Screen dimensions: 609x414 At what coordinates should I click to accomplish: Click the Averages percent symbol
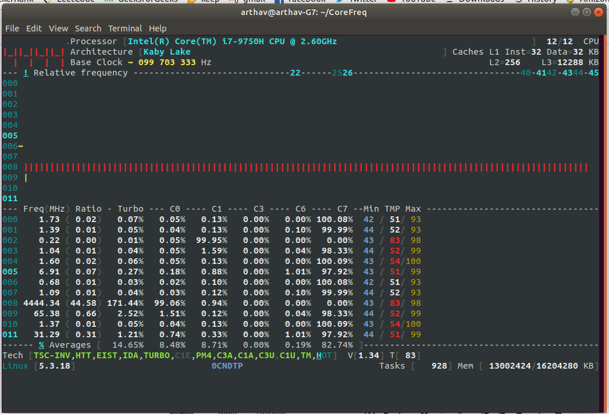[x=41, y=345]
